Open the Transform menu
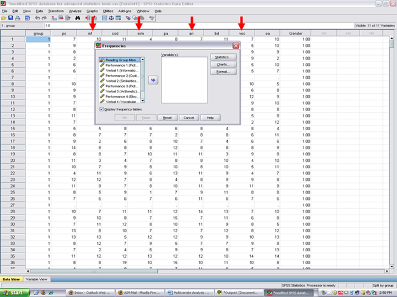Screen dimensions: 397x297 coord(55,11)
